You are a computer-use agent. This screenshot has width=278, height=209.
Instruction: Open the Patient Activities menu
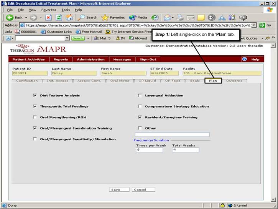tap(28, 60)
